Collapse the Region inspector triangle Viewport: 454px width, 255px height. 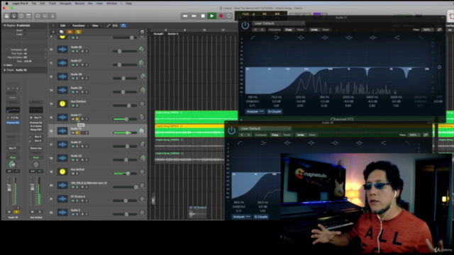click(5, 25)
